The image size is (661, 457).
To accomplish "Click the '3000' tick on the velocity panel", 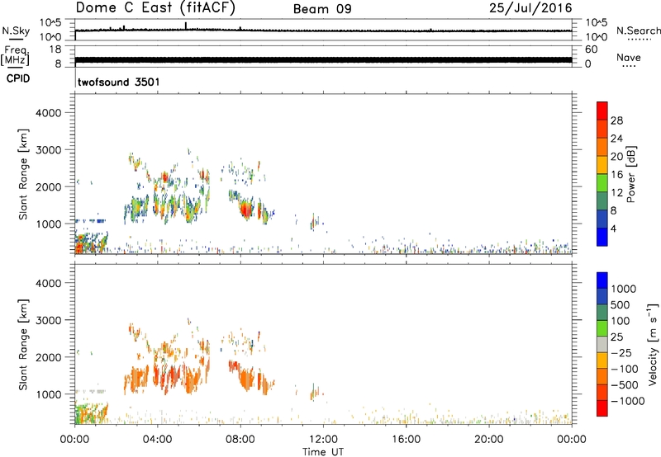I will [x=49, y=320].
